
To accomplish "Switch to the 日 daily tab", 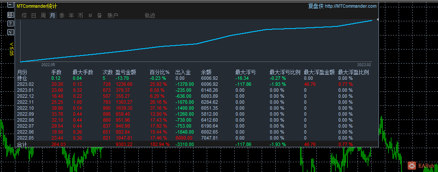I will tap(33, 16).
